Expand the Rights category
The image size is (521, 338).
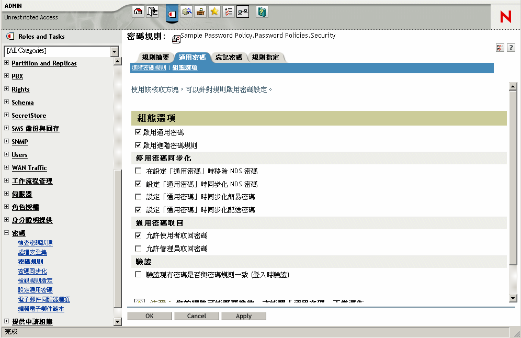coord(6,89)
